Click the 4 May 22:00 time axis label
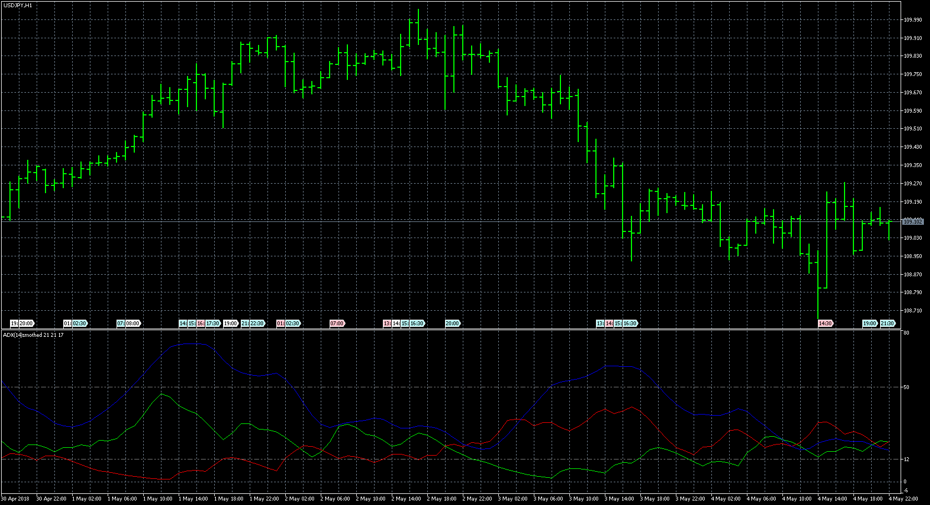930x505 pixels. click(904, 499)
